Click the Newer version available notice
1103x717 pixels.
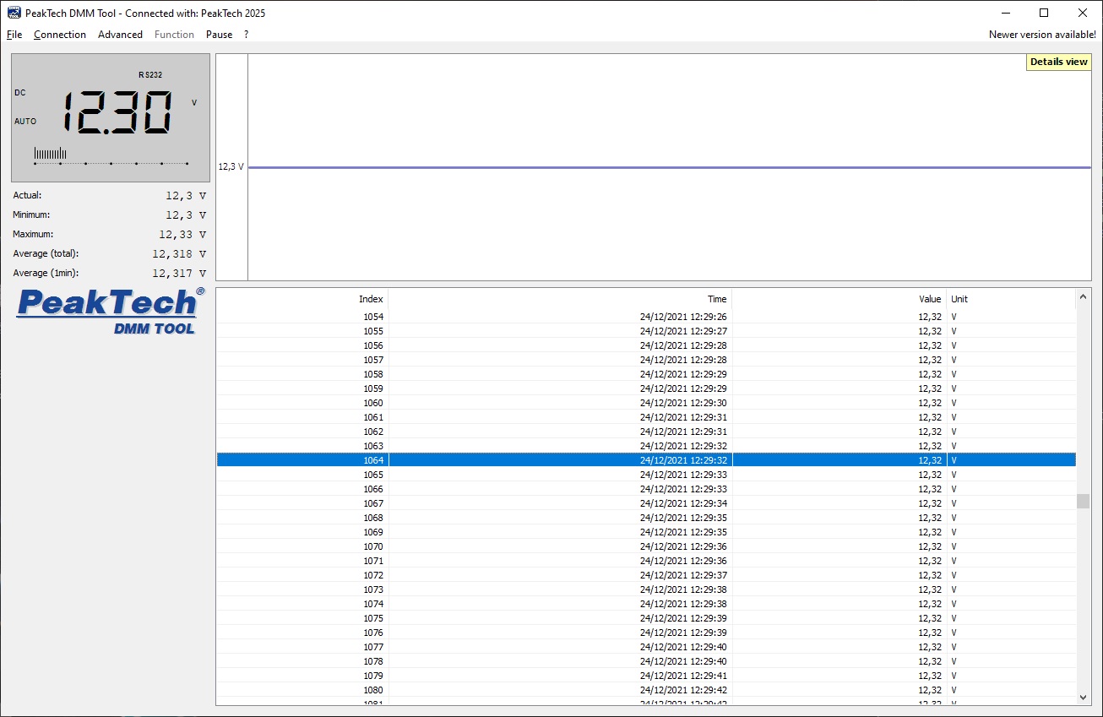pos(1042,35)
